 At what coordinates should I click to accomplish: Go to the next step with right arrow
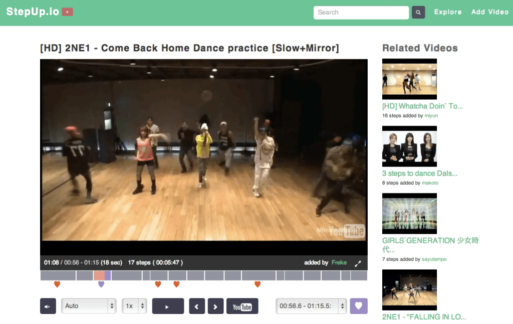pos(215,306)
